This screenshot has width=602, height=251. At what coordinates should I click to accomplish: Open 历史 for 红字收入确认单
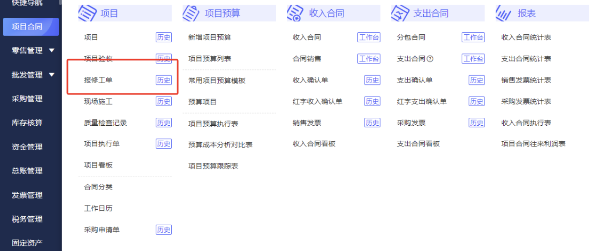pos(372,101)
